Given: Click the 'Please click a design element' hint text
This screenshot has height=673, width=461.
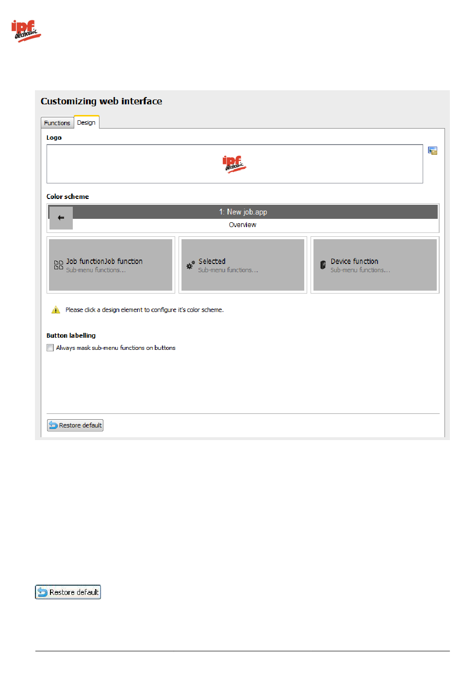Looking at the screenshot, I should tap(145, 310).
